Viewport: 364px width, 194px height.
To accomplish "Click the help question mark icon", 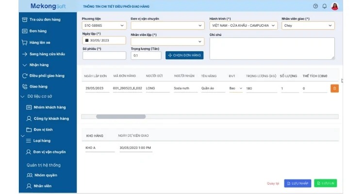I will tap(315, 6).
